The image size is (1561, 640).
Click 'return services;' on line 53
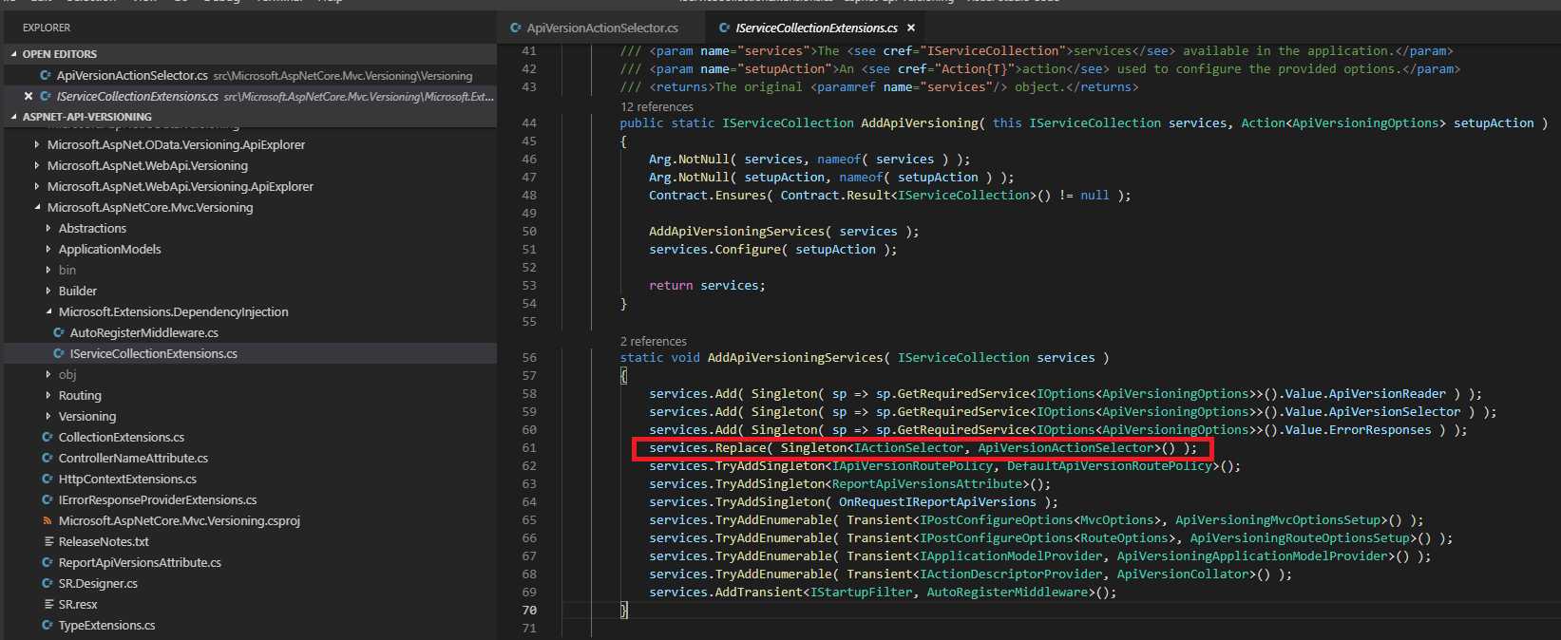pos(707,286)
